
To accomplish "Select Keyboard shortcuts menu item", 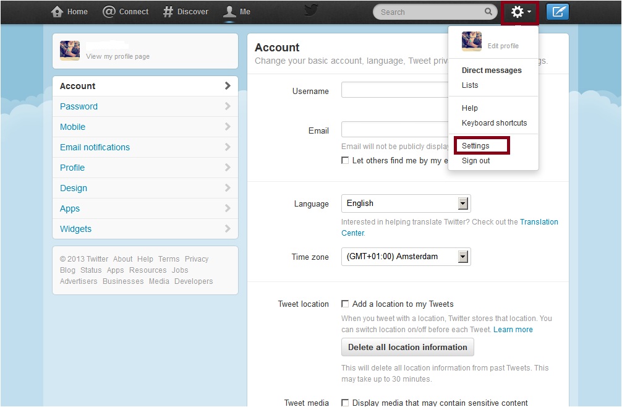I will [x=494, y=123].
